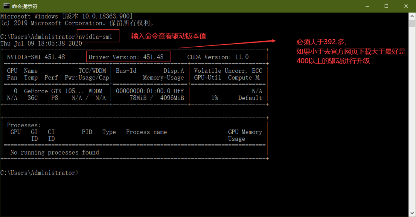The height and width of the screenshot is (217, 416).
Task: Click the text CUDA Version: 11.0
Action: pyautogui.click(x=218, y=57)
